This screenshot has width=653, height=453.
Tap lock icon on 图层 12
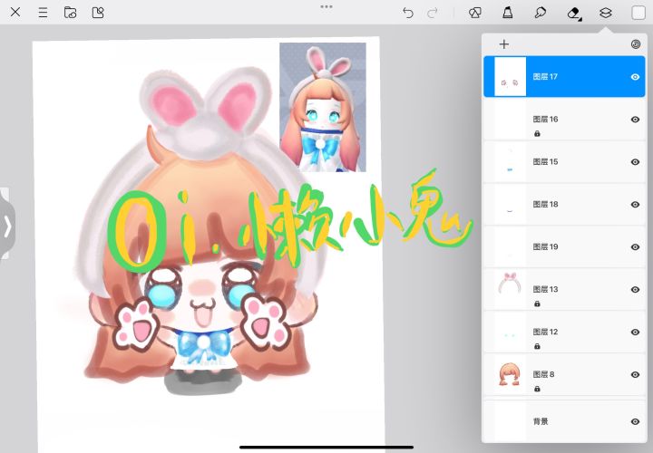pyautogui.click(x=537, y=346)
